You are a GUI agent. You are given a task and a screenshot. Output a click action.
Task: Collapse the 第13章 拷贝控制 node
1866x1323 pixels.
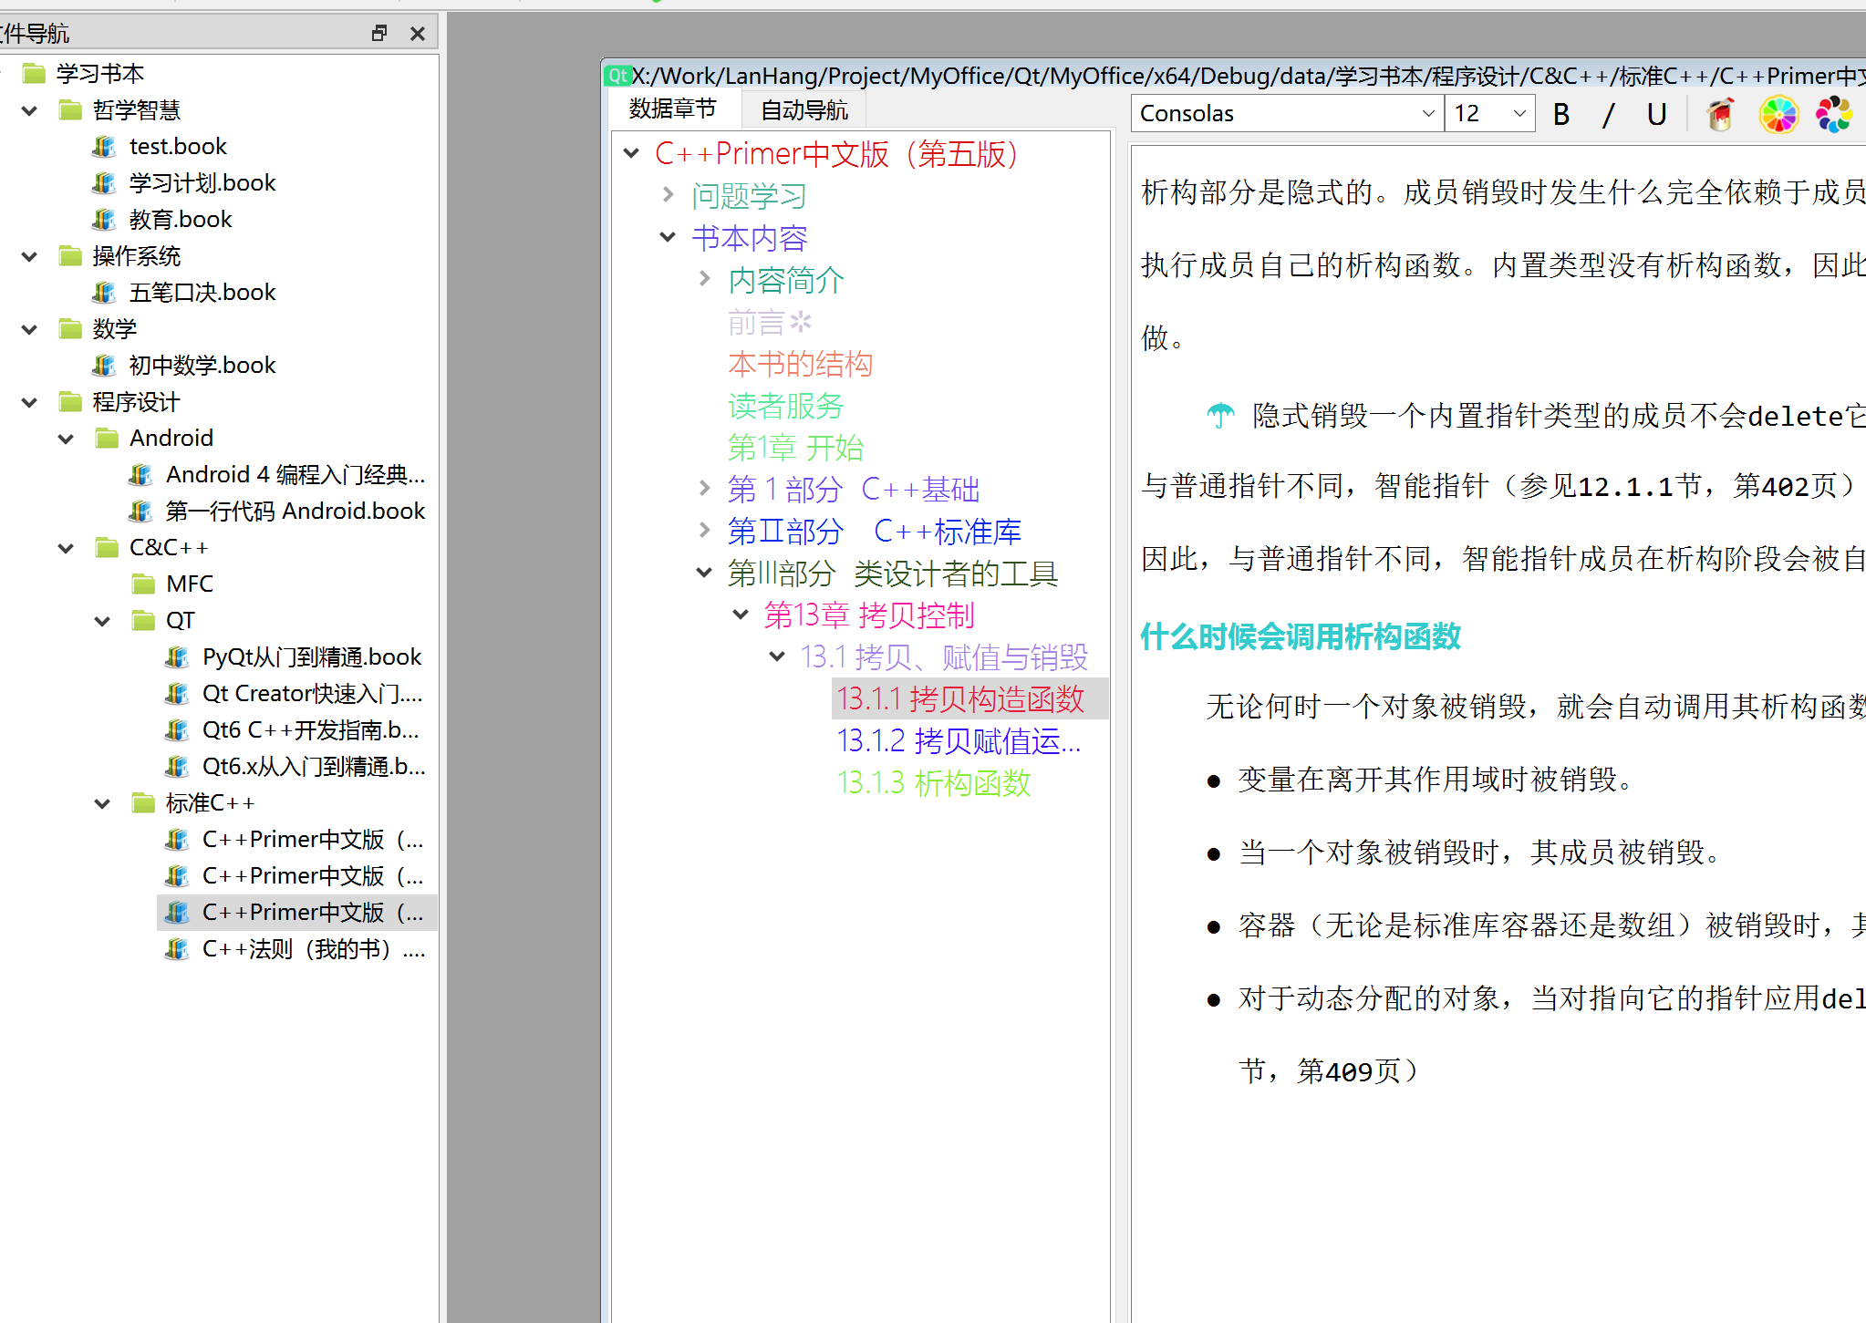(741, 615)
